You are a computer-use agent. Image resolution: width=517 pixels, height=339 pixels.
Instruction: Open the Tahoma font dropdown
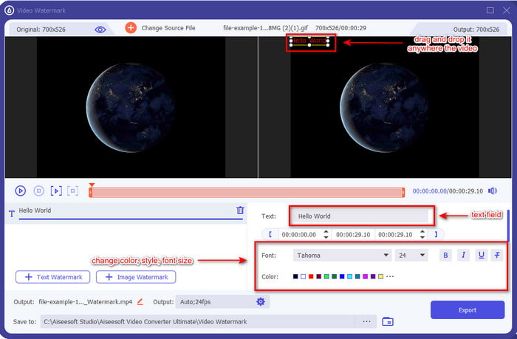342,256
